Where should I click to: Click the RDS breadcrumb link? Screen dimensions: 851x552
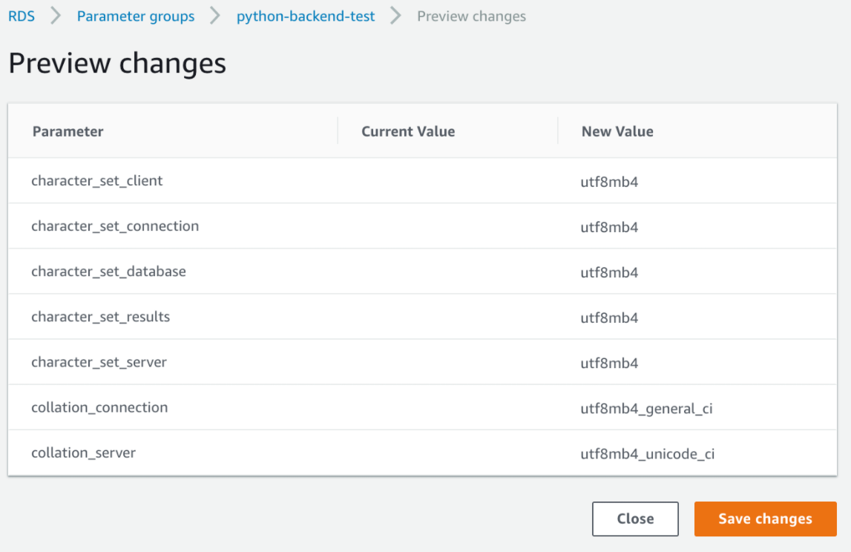[22, 16]
